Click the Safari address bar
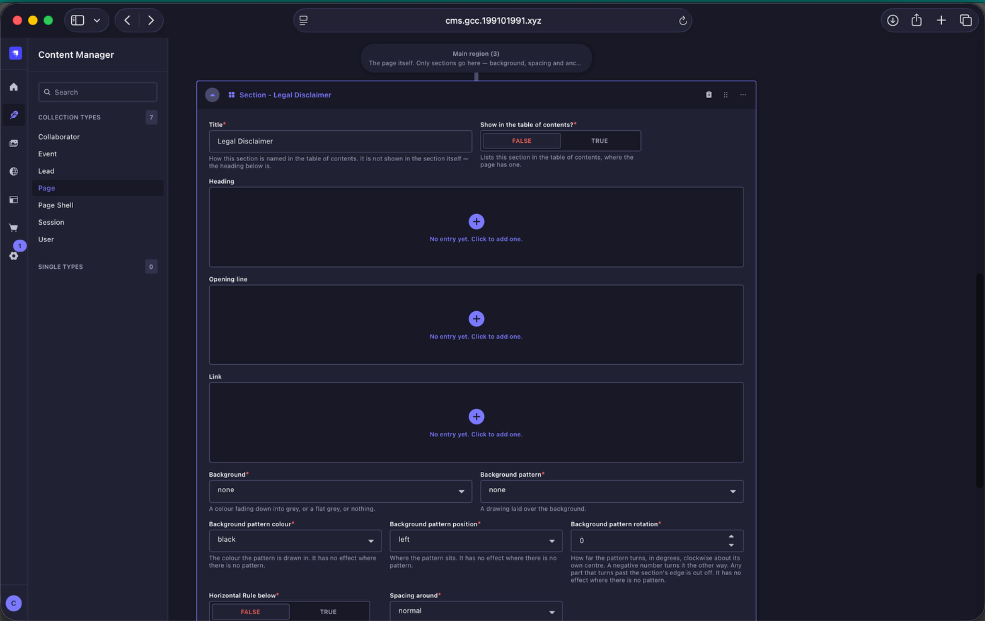The image size is (985, 621). tap(492, 21)
